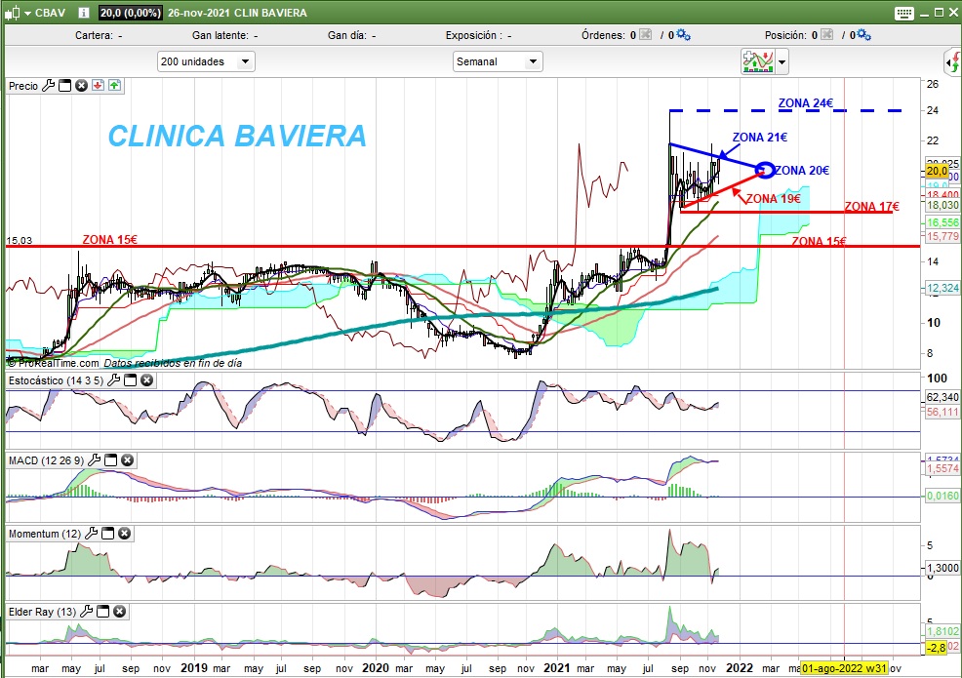Click the MACD panel window icon
Viewport: 962px width, 678px height.
coord(110,460)
